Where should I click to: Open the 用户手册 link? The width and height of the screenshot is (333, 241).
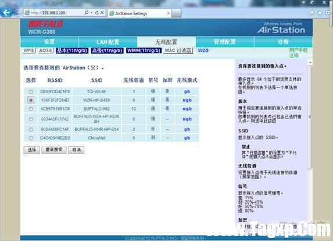point(298,50)
